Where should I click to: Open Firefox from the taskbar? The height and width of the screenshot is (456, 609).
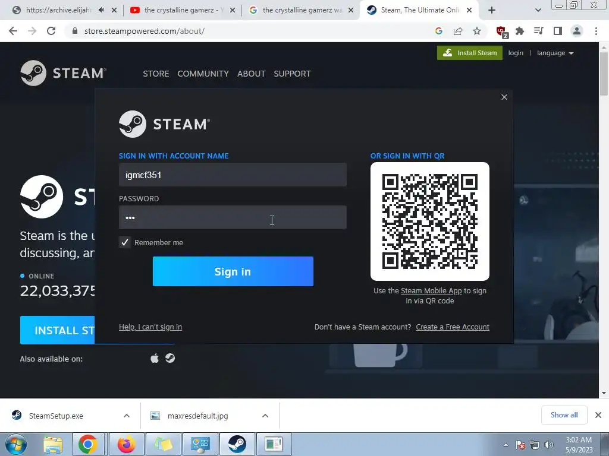coord(126,444)
